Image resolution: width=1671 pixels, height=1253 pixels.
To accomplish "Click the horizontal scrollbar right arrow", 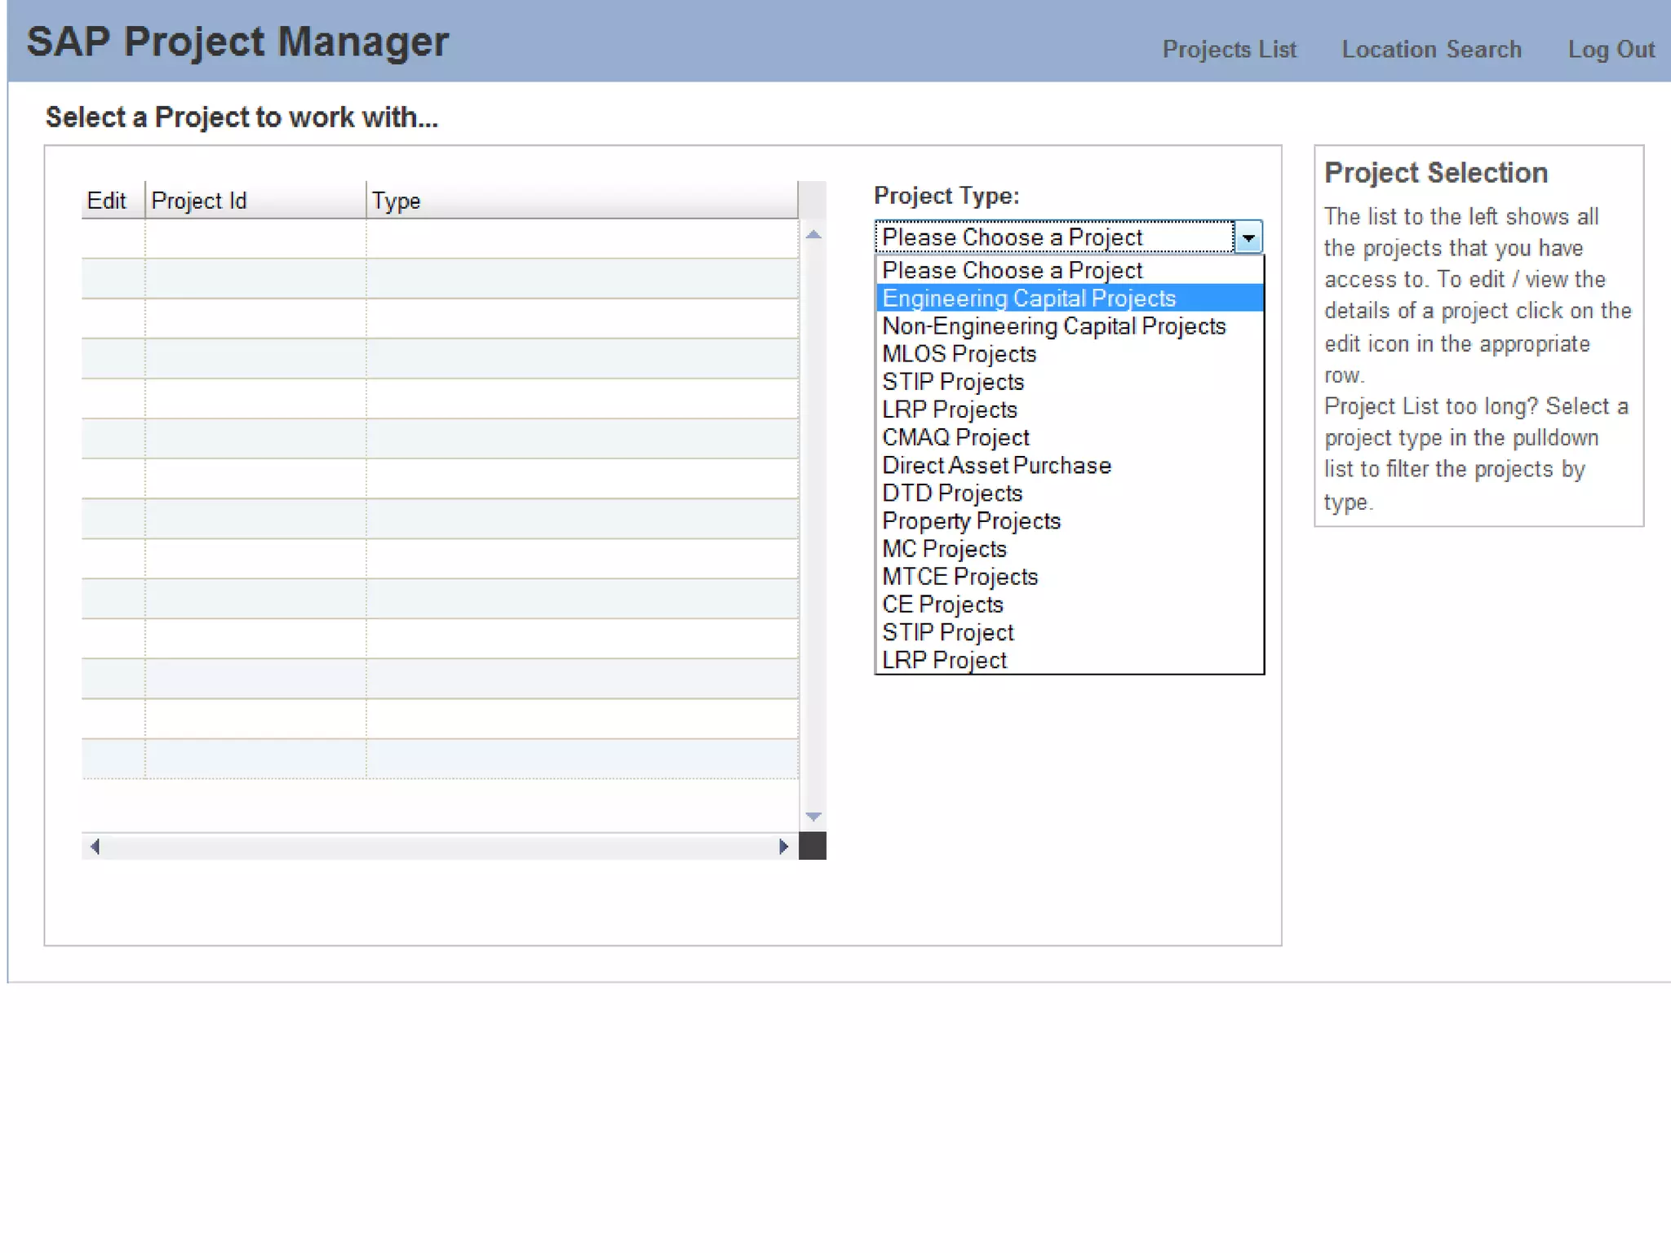I will [783, 847].
